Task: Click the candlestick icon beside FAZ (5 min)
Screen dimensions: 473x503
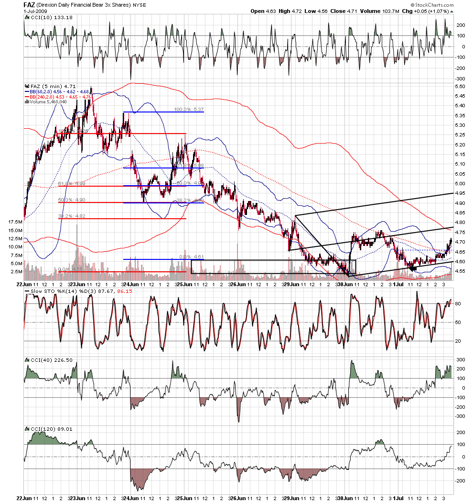Action: 27,86
